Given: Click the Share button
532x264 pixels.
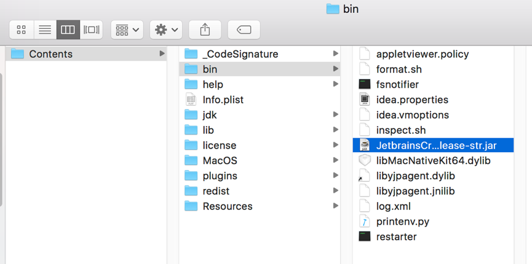Looking at the screenshot, I should pos(205,30).
